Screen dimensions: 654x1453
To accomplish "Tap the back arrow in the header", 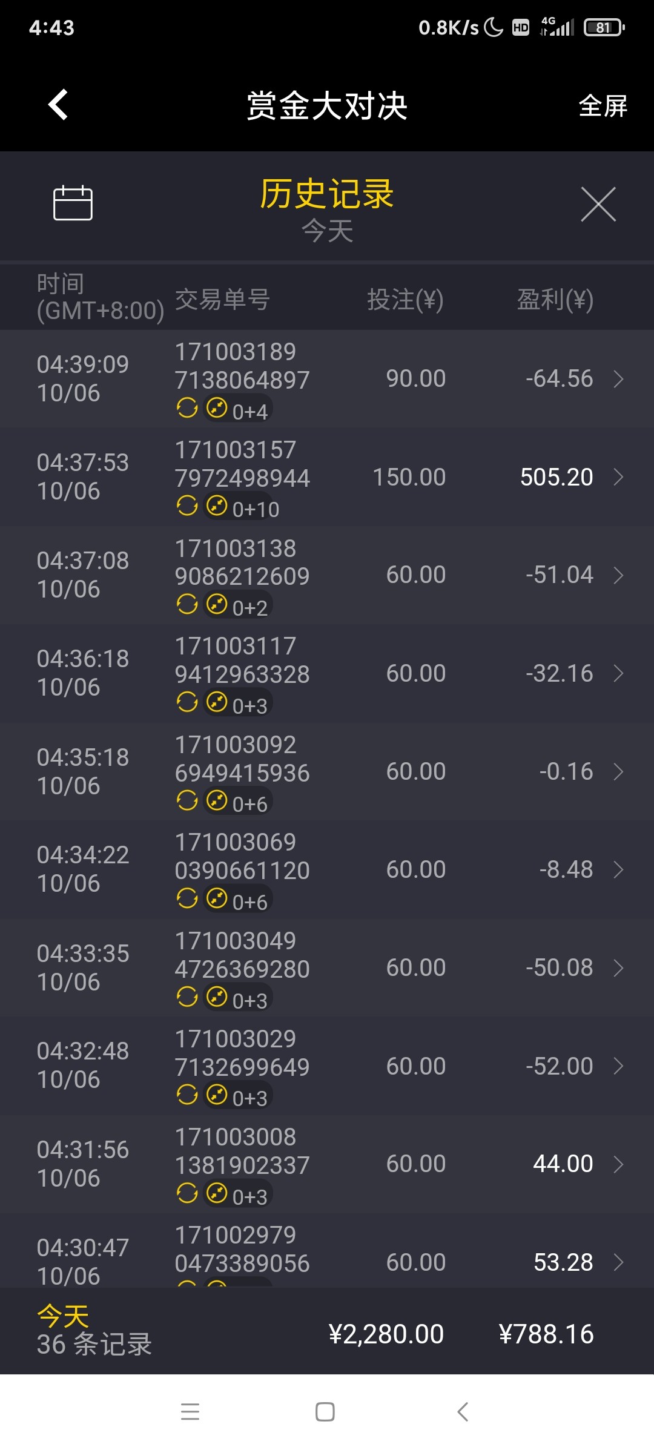I will tap(58, 105).
